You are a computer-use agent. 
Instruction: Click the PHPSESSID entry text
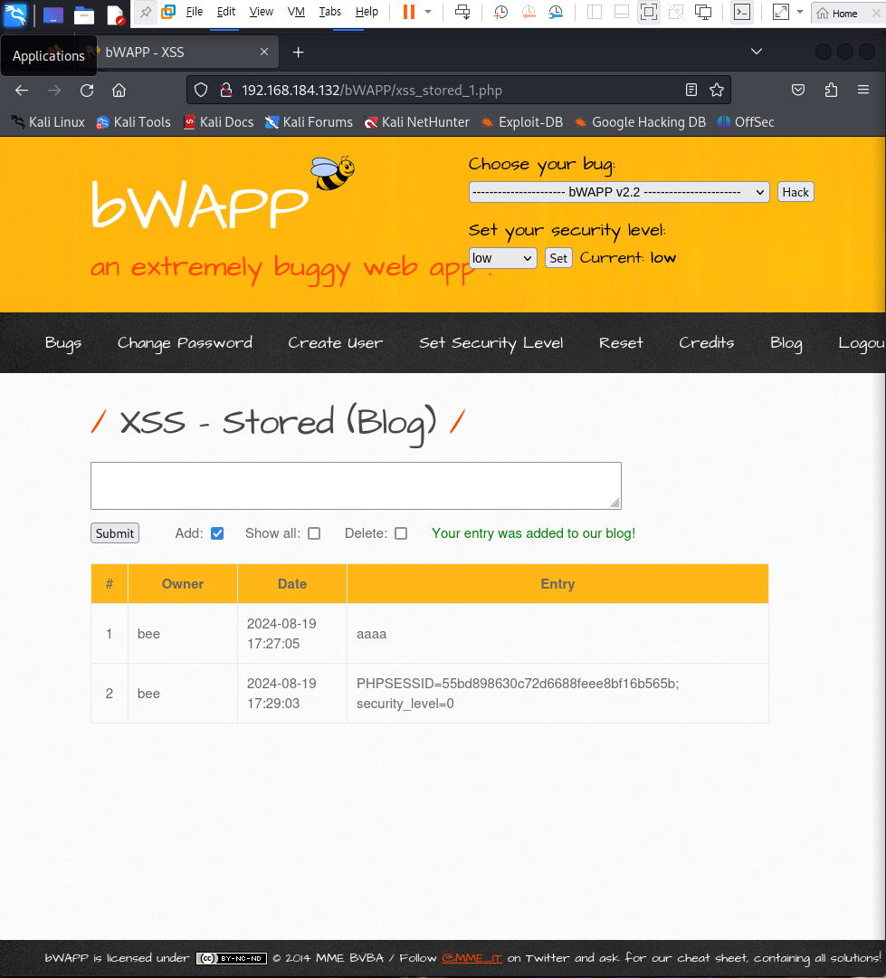tap(518, 694)
